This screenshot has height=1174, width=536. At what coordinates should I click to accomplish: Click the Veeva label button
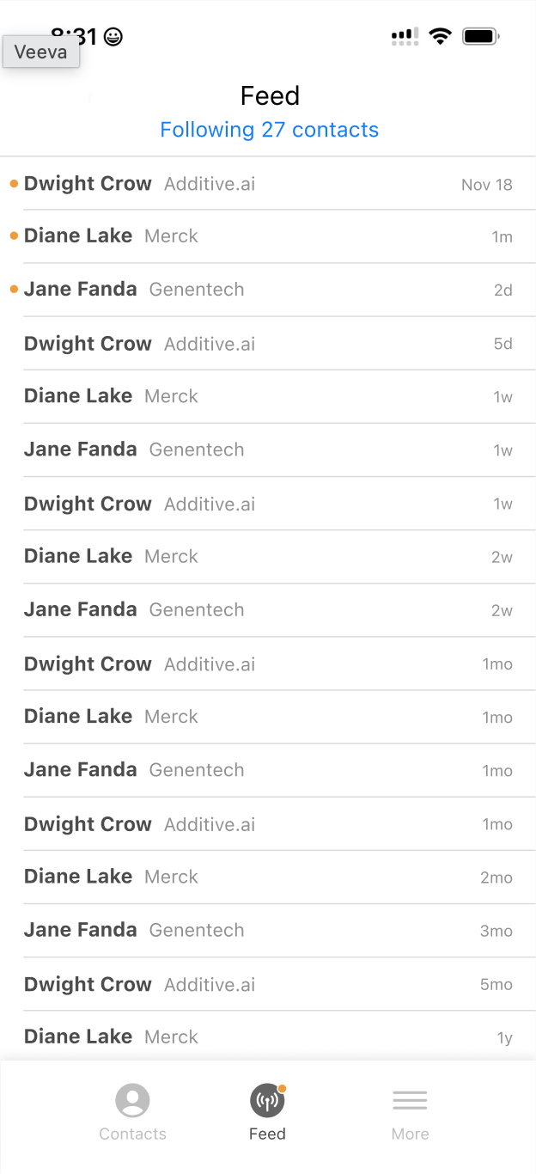click(41, 52)
